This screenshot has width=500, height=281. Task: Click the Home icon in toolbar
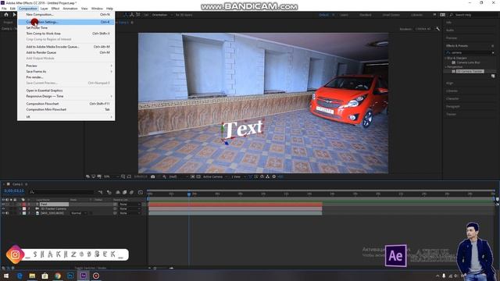tap(6, 15)
